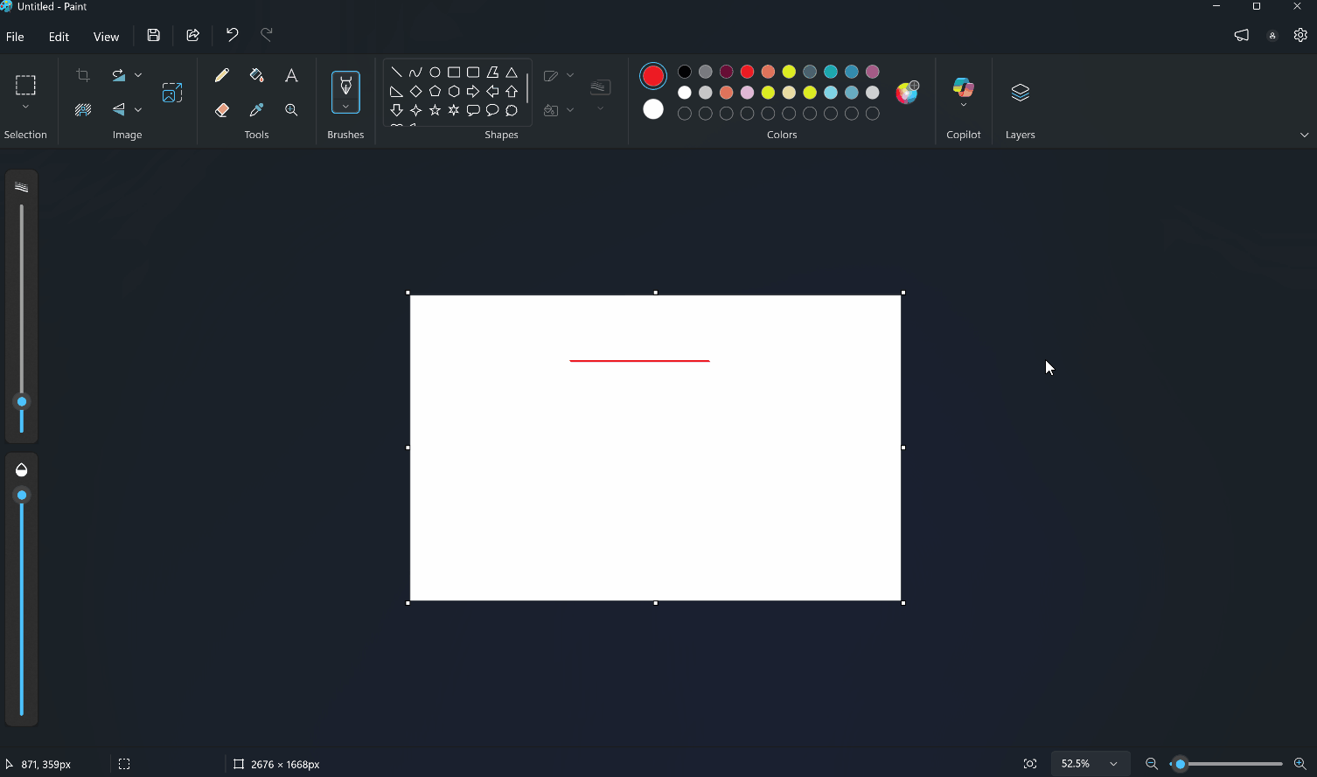Screen dimensions: 1317x777
Task: Pick the black color swatch
Action: click(685, 72)
